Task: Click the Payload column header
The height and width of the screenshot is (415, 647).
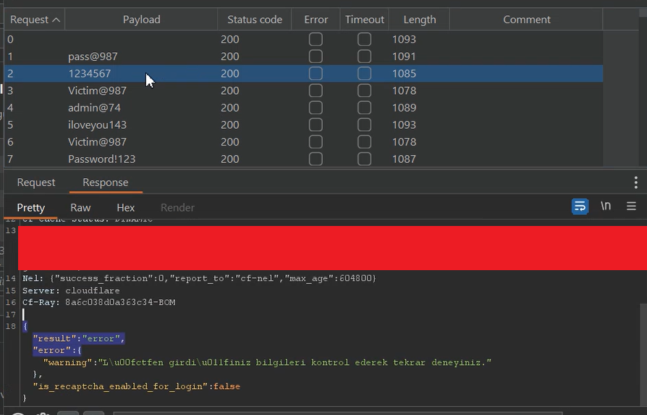Action: point(141,20)
